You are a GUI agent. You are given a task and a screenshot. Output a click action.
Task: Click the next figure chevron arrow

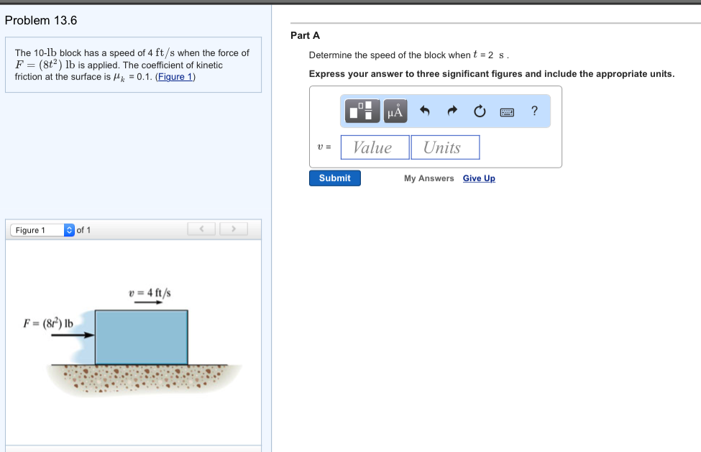pyautogui.click(x=233, y=229)
